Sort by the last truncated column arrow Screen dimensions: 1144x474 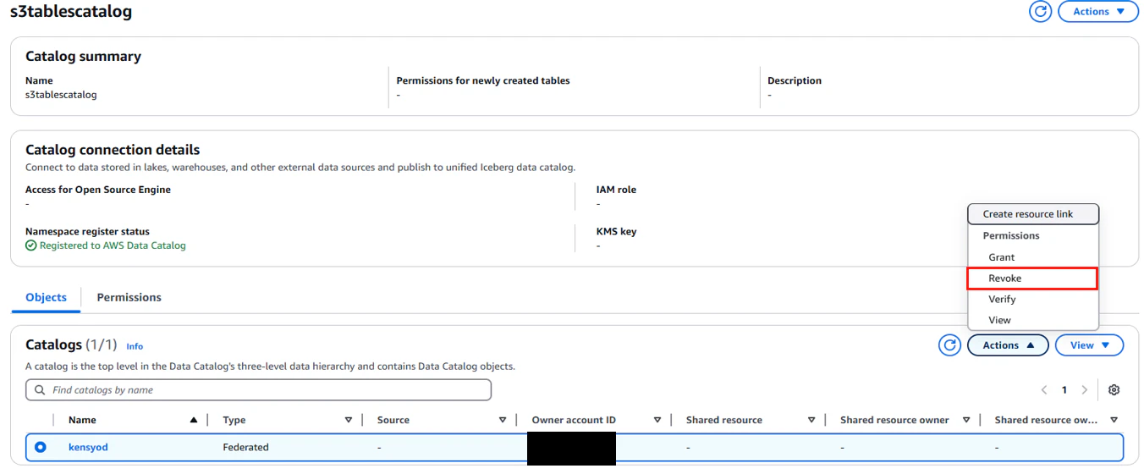click(1114, 420)
